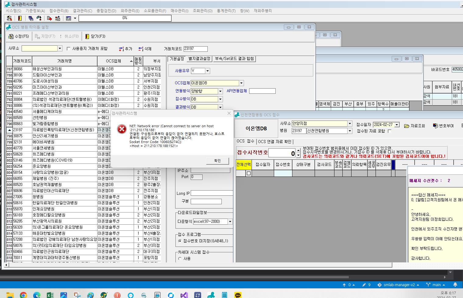
Task: Click the 닫기(F3) door icon
Action: coord(87,37)
